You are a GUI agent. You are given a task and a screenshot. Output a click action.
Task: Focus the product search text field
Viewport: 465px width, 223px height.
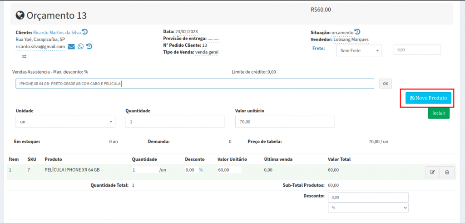pyautogui.click(x=194, y=84)
